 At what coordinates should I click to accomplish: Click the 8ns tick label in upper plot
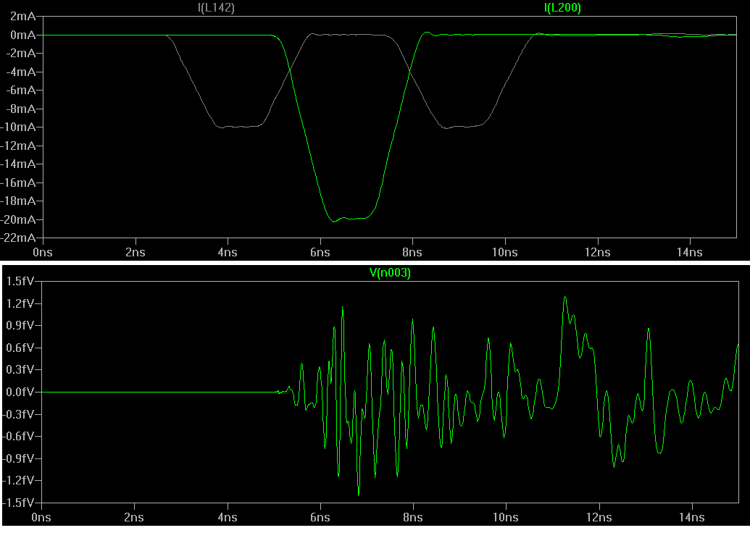click(x=412, y=253)
